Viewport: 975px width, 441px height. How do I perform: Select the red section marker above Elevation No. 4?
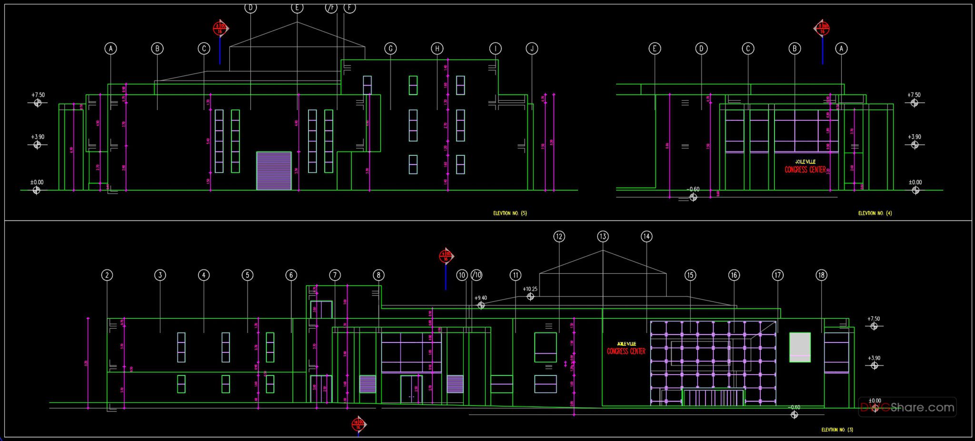[x=823, y=28]
